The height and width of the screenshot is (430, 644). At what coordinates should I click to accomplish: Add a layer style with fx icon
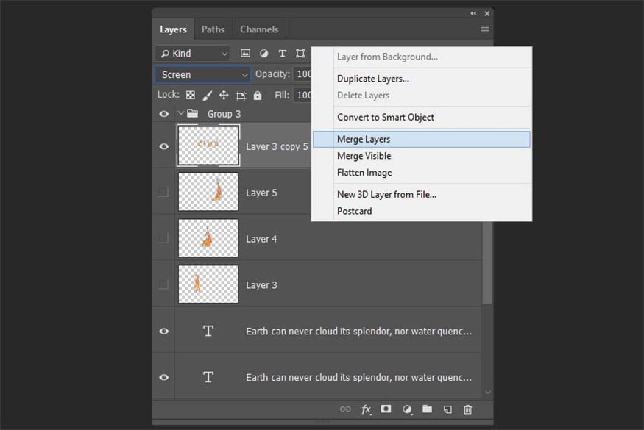point(366,409)
